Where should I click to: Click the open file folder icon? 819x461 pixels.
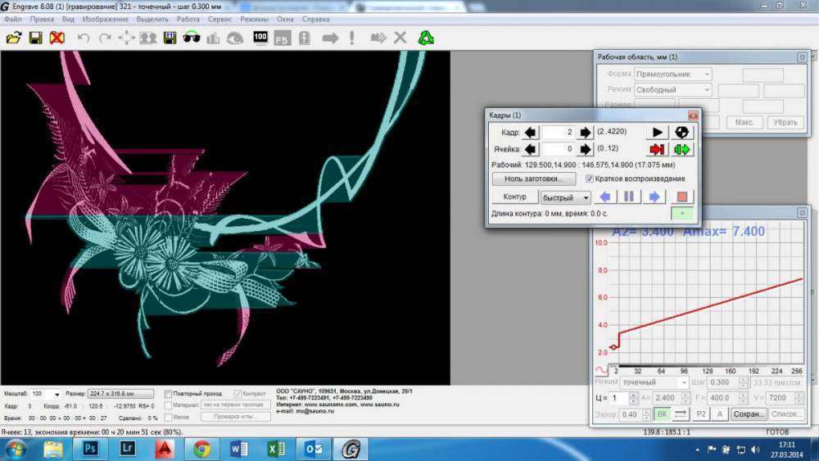[x=14, y=38]
